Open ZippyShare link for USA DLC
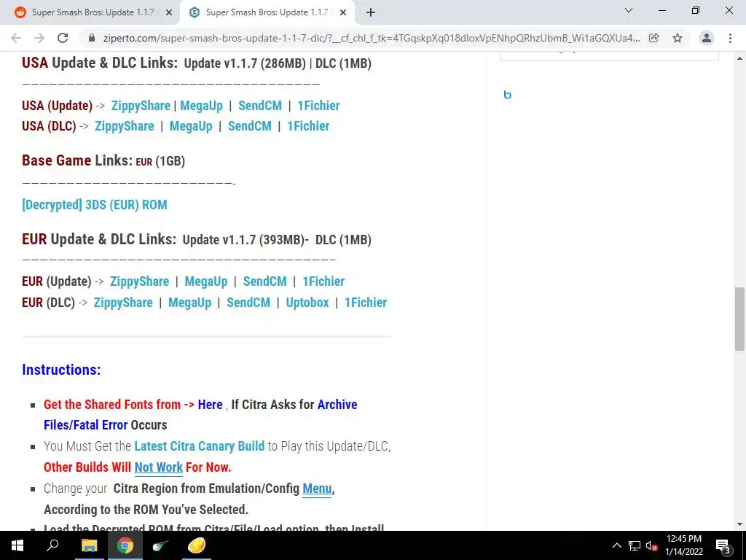746x560 pixels. tap(124, 126)
